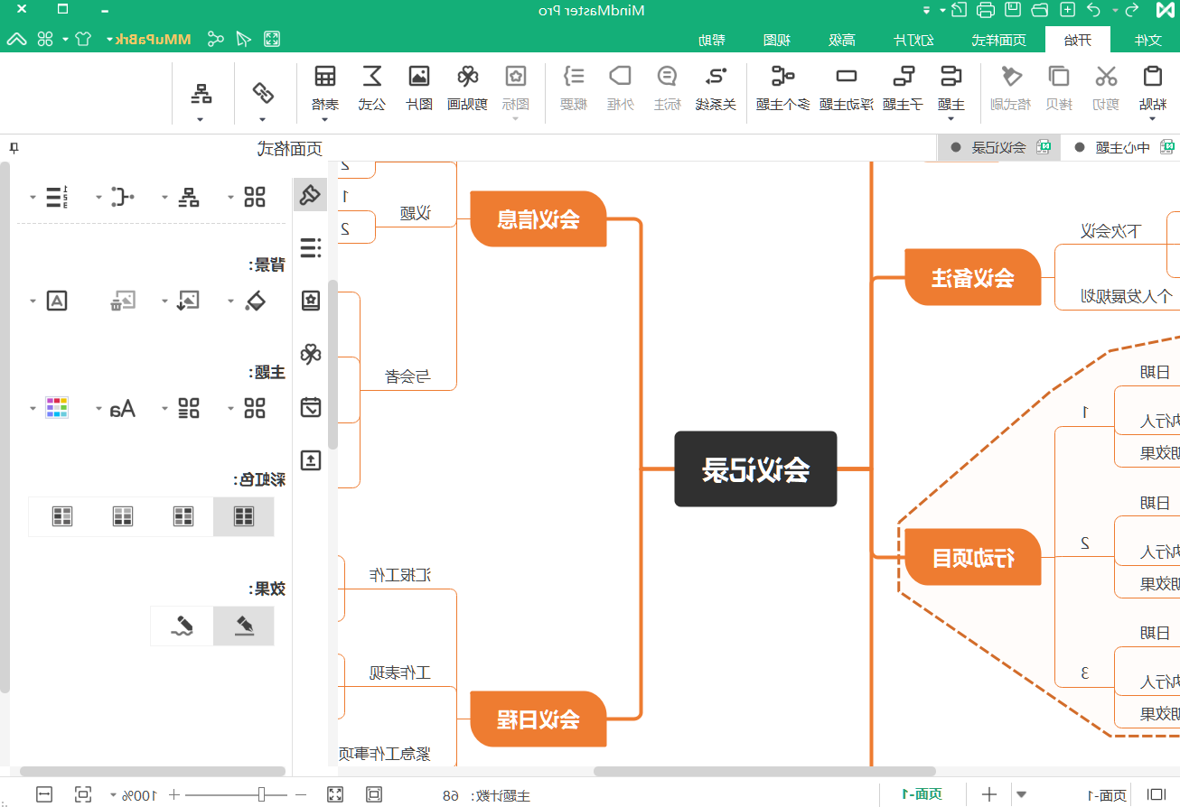
Task: Open the Mark star icon in side panel strip
Action: coord(311,301)
